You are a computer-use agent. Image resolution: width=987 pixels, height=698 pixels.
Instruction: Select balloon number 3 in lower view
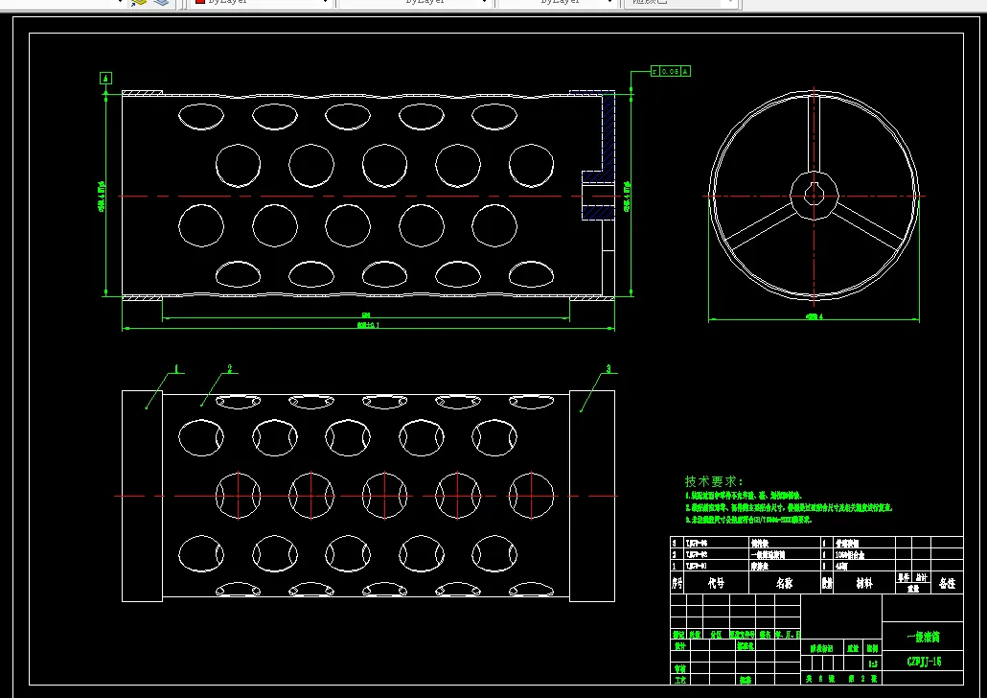click(x=608, y=368)
